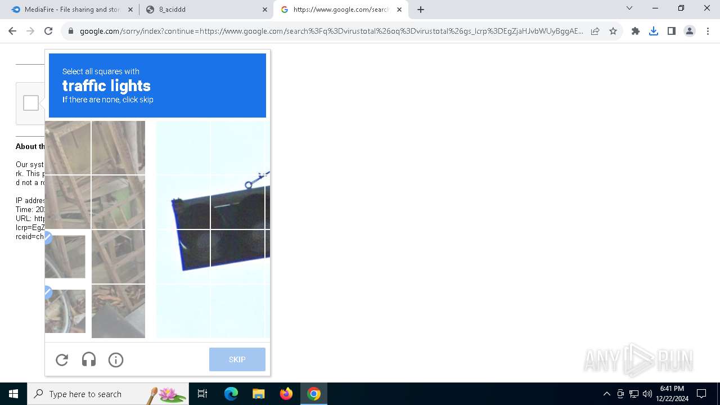Open Chrome downloads icon
The width and height of the screenshot is (720, 405).
(x=654, y=31)
